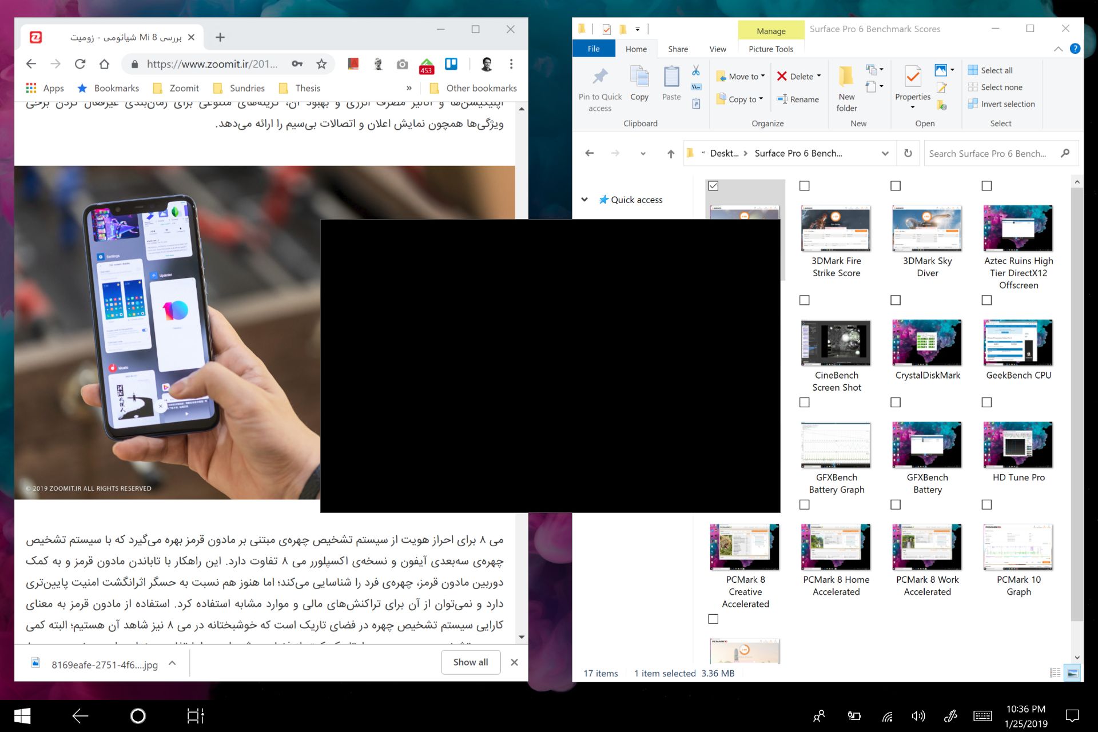Open recent locations dropdown in Explorer
Viewport: 1098px width, 732px height.
point(643,153)
